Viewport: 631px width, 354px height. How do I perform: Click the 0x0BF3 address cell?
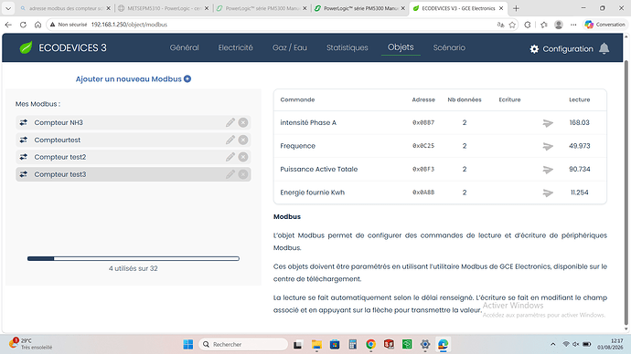(x=423, y=169)
